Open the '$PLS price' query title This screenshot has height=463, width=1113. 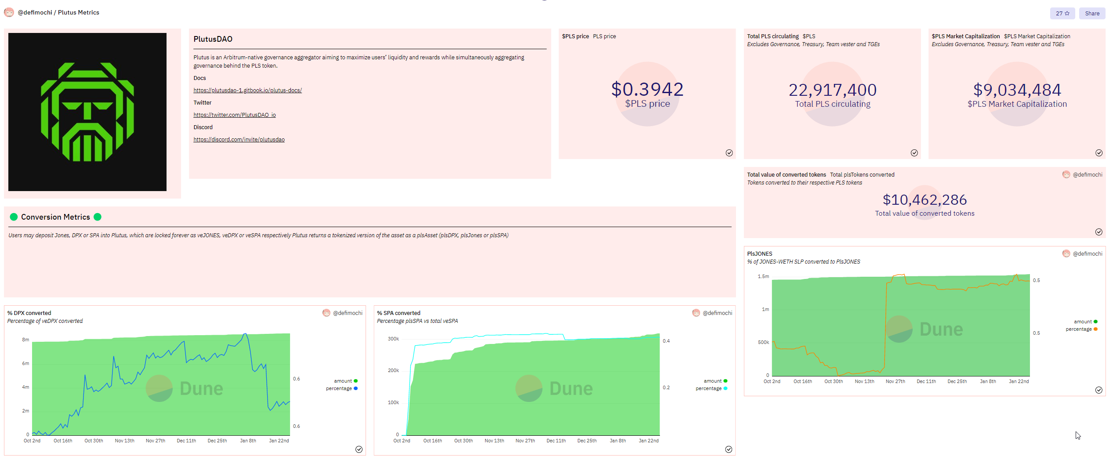click(x=575, y=36)
